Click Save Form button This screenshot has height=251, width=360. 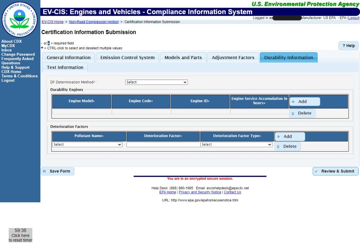pos(57,171)
